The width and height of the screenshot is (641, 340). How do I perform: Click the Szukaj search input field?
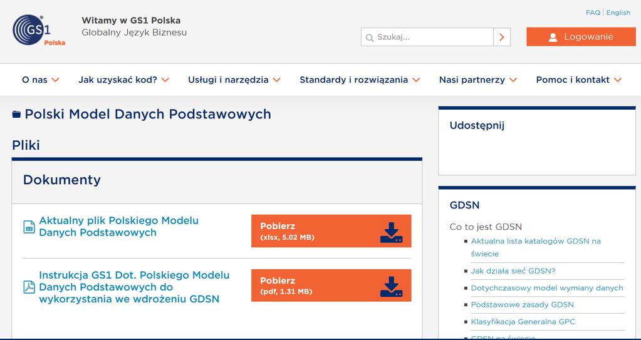pos(427,37)
